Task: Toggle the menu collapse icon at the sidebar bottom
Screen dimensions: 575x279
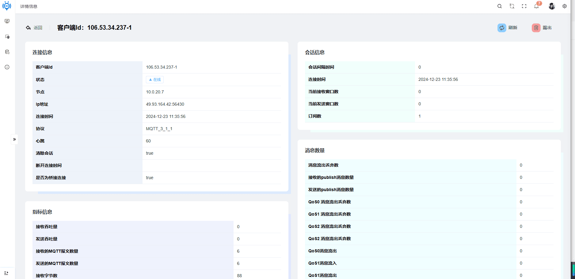Action: click(6, 273)
